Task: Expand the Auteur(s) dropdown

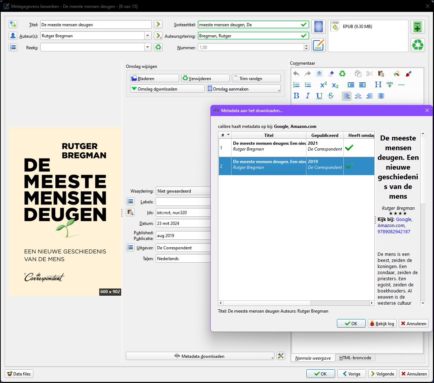Action: pos(147,36)
